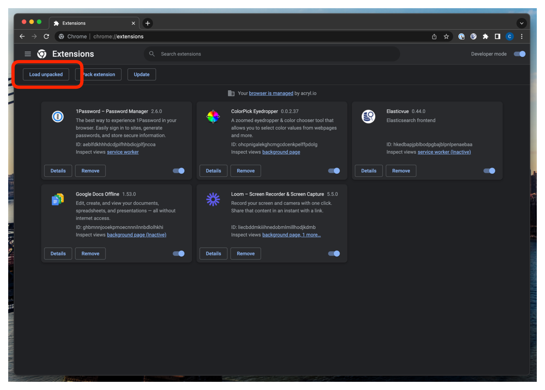The image size is (545, 390).
Task: Click the share icon in address bar
Action: click(434, 36)
